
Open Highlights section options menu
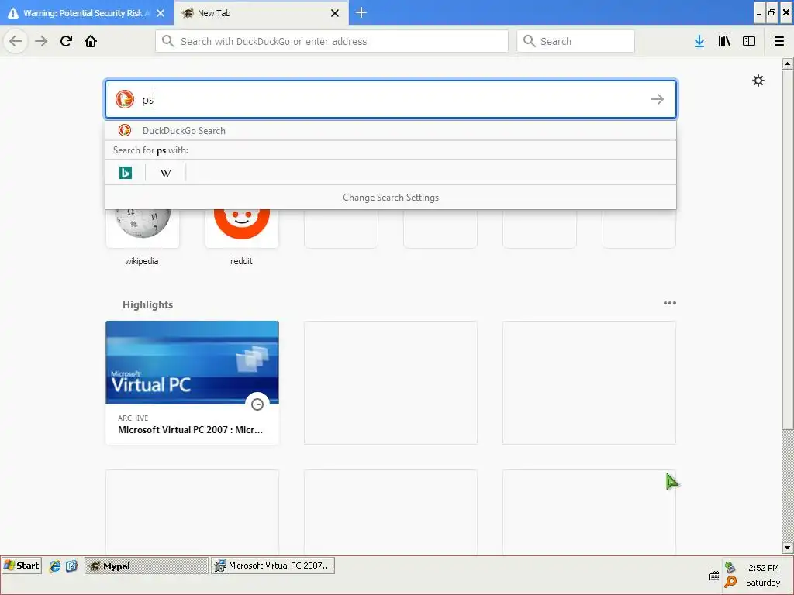669,303
